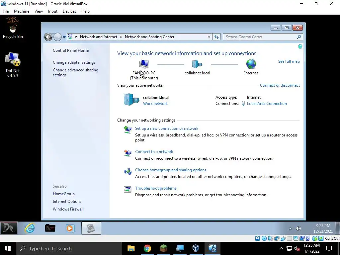Viewport: 340px width, 255px height.
Task: Open the Recycle Bin desktop icon
Action: point(13,28)
